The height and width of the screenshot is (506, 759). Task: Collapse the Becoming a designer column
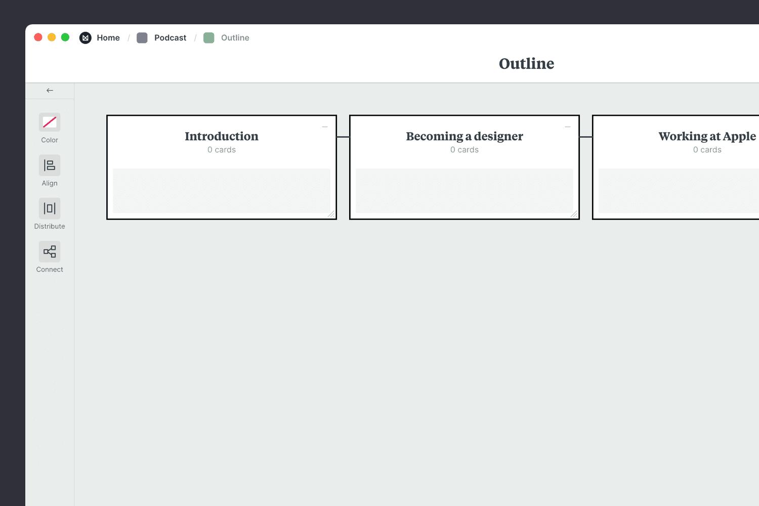[568, 127]
